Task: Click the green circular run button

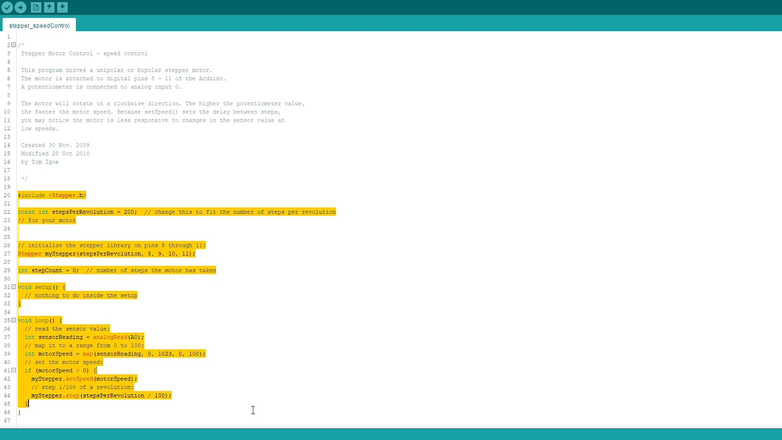Action: tap(20, 7)
